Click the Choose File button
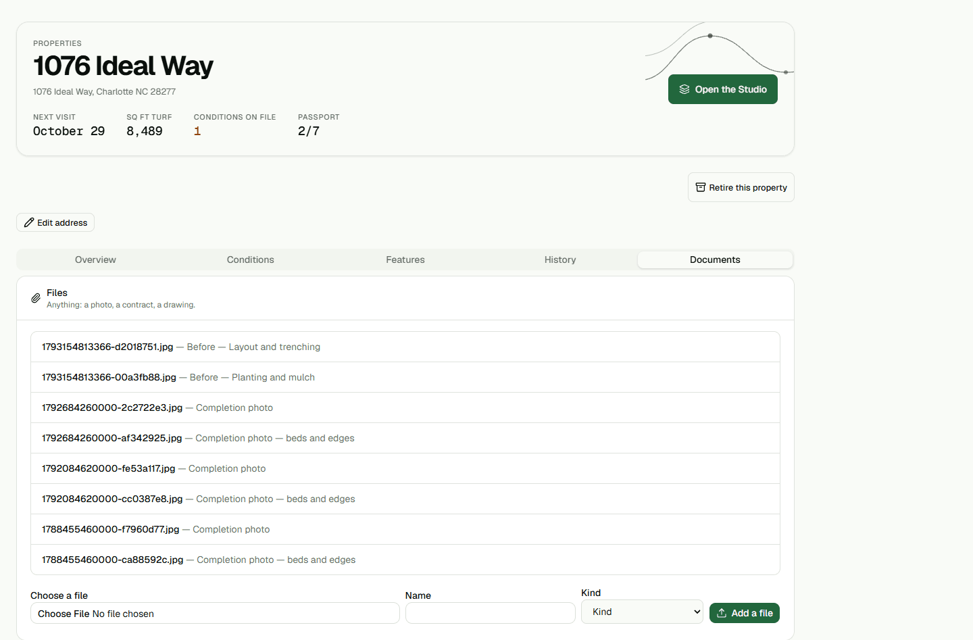This screenshot has width=973, height=640. (x=64, y=614)
